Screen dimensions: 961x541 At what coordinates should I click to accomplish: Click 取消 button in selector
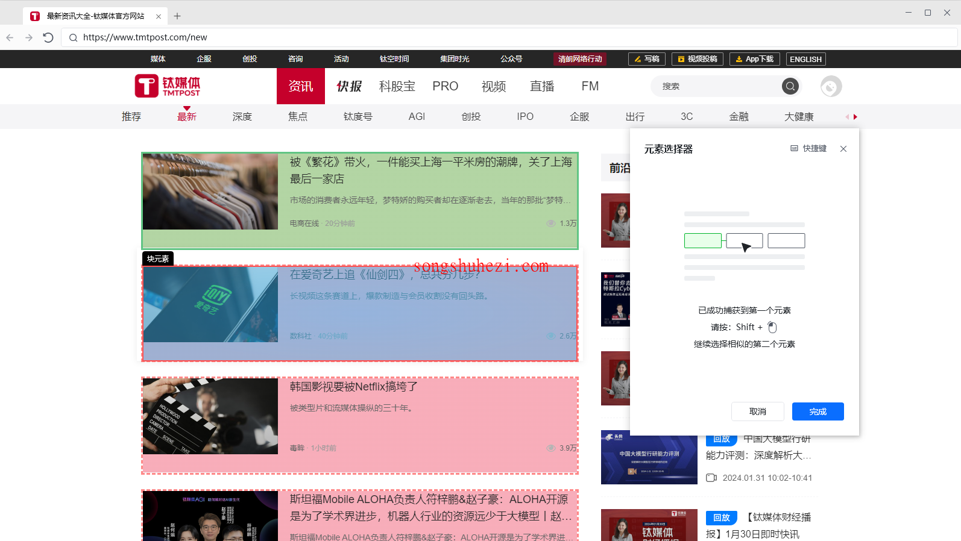pyautogui.click(x=758, y=411)
